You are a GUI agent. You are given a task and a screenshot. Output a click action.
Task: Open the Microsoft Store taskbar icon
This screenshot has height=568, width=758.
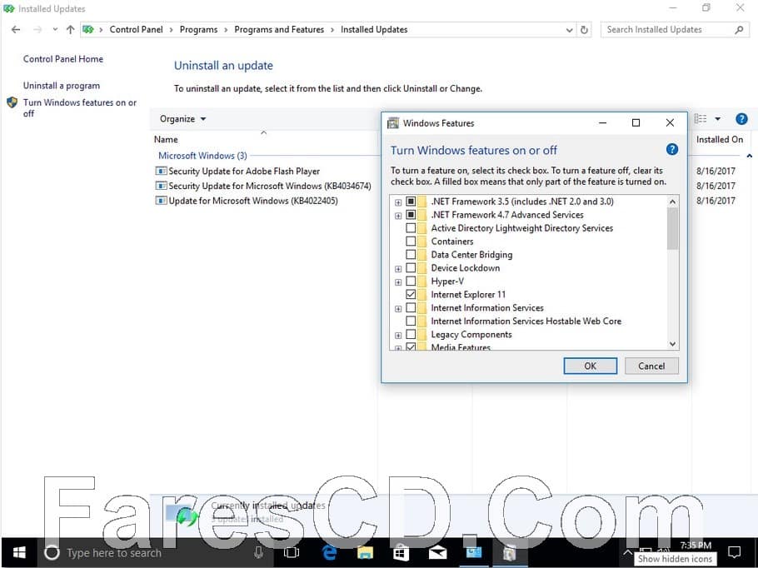click(x=401, y=552)
